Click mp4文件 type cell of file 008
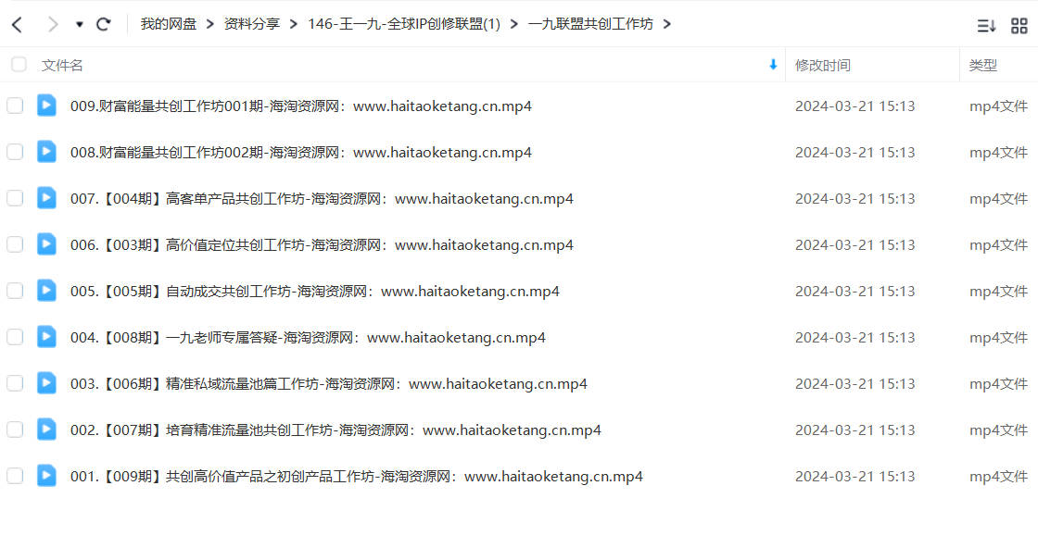The width and height of the screenshot is (1038, 548). 998,153
